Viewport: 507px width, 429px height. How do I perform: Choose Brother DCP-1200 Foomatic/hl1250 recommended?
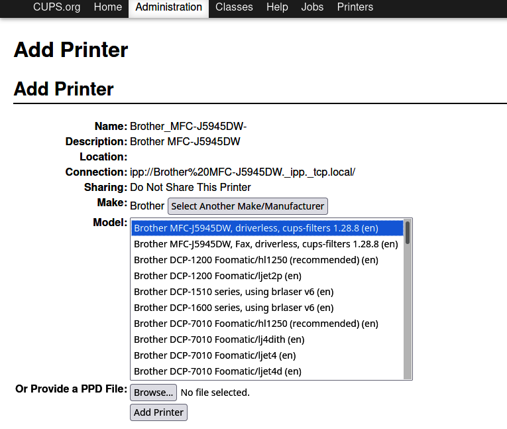(267, 260)
